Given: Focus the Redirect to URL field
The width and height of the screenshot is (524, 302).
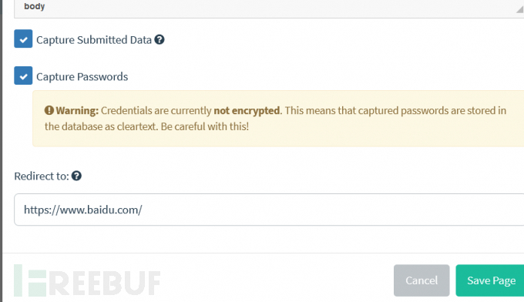Looking at the screenshot, I should click(269, 210).
